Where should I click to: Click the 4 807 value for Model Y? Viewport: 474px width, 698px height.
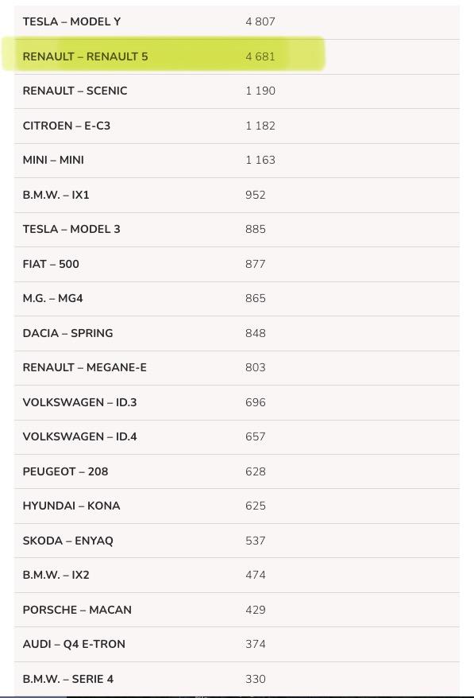tap(260, 21)
